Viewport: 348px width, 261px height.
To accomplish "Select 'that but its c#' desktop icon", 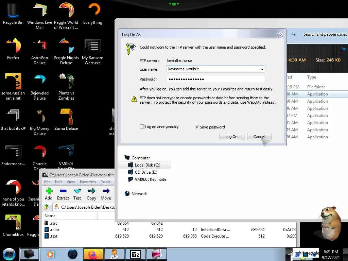I will [13, 119].
